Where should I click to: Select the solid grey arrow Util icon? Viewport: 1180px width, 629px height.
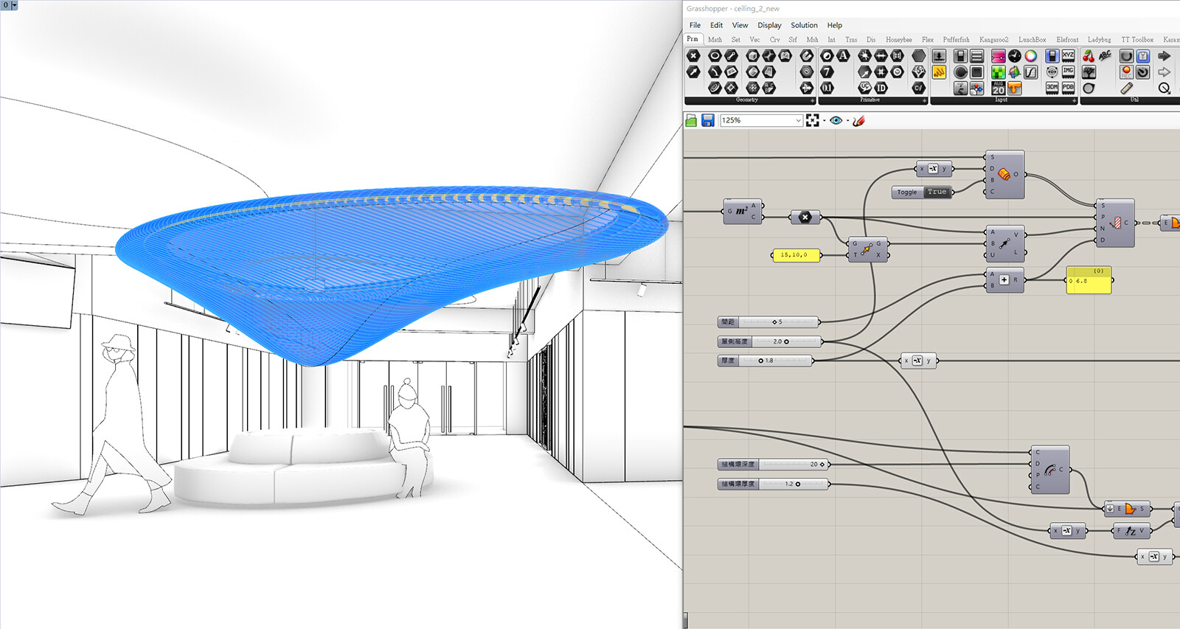[1165, 56]
